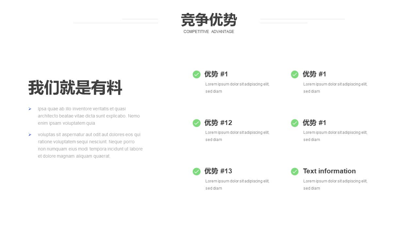Select the subtitle COMPETITIVE ADVANTAGE

(x=209, y=32)
